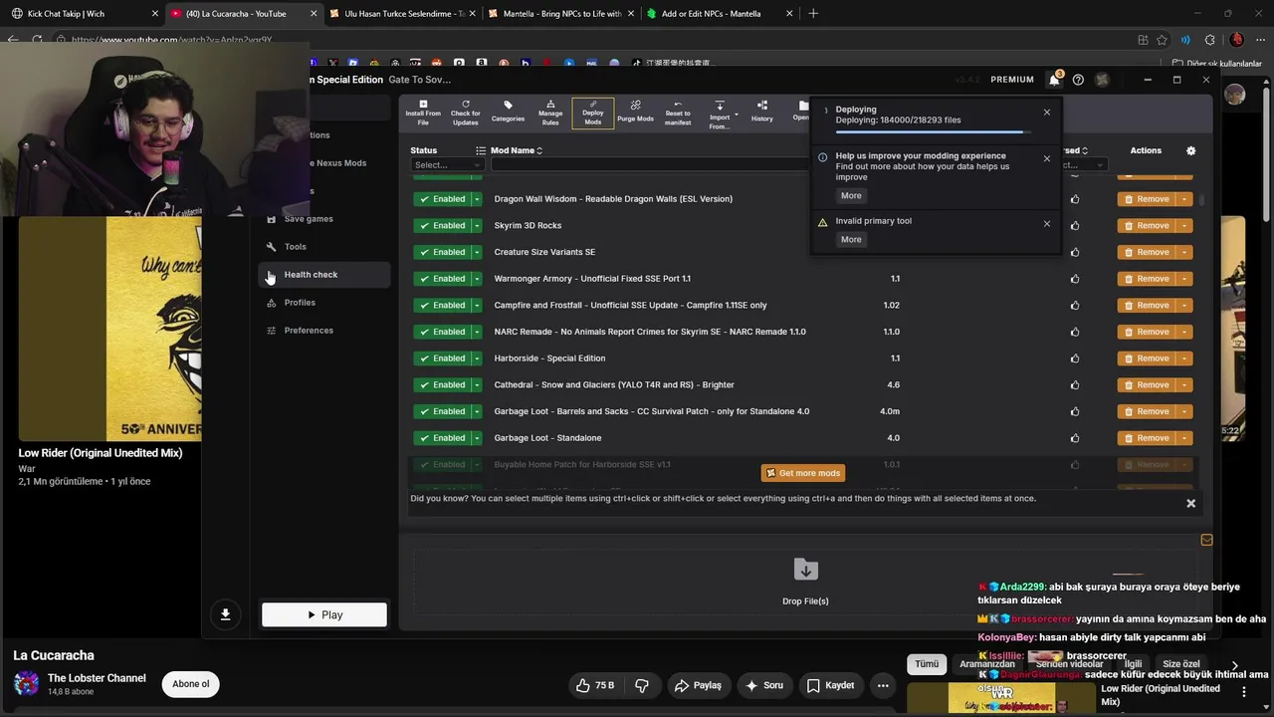
Task: Click the Get more mods button
Action: pyautogui.click(x=803, y=473)
